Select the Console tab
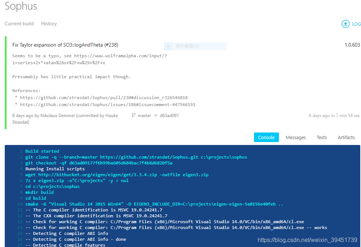The height and width of the screenshot is (247, 361). click(x=266, y=137)
